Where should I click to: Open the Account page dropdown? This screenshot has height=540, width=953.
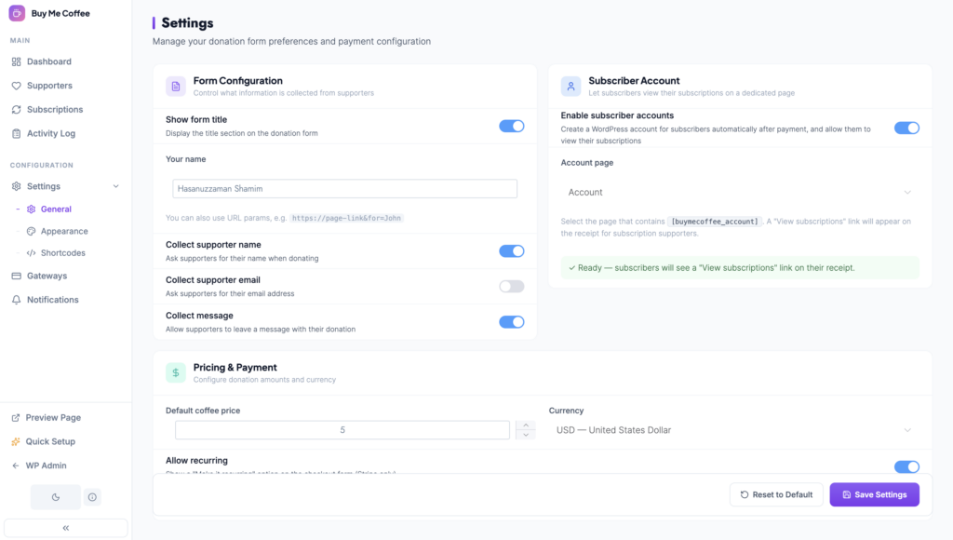(739, 192)
